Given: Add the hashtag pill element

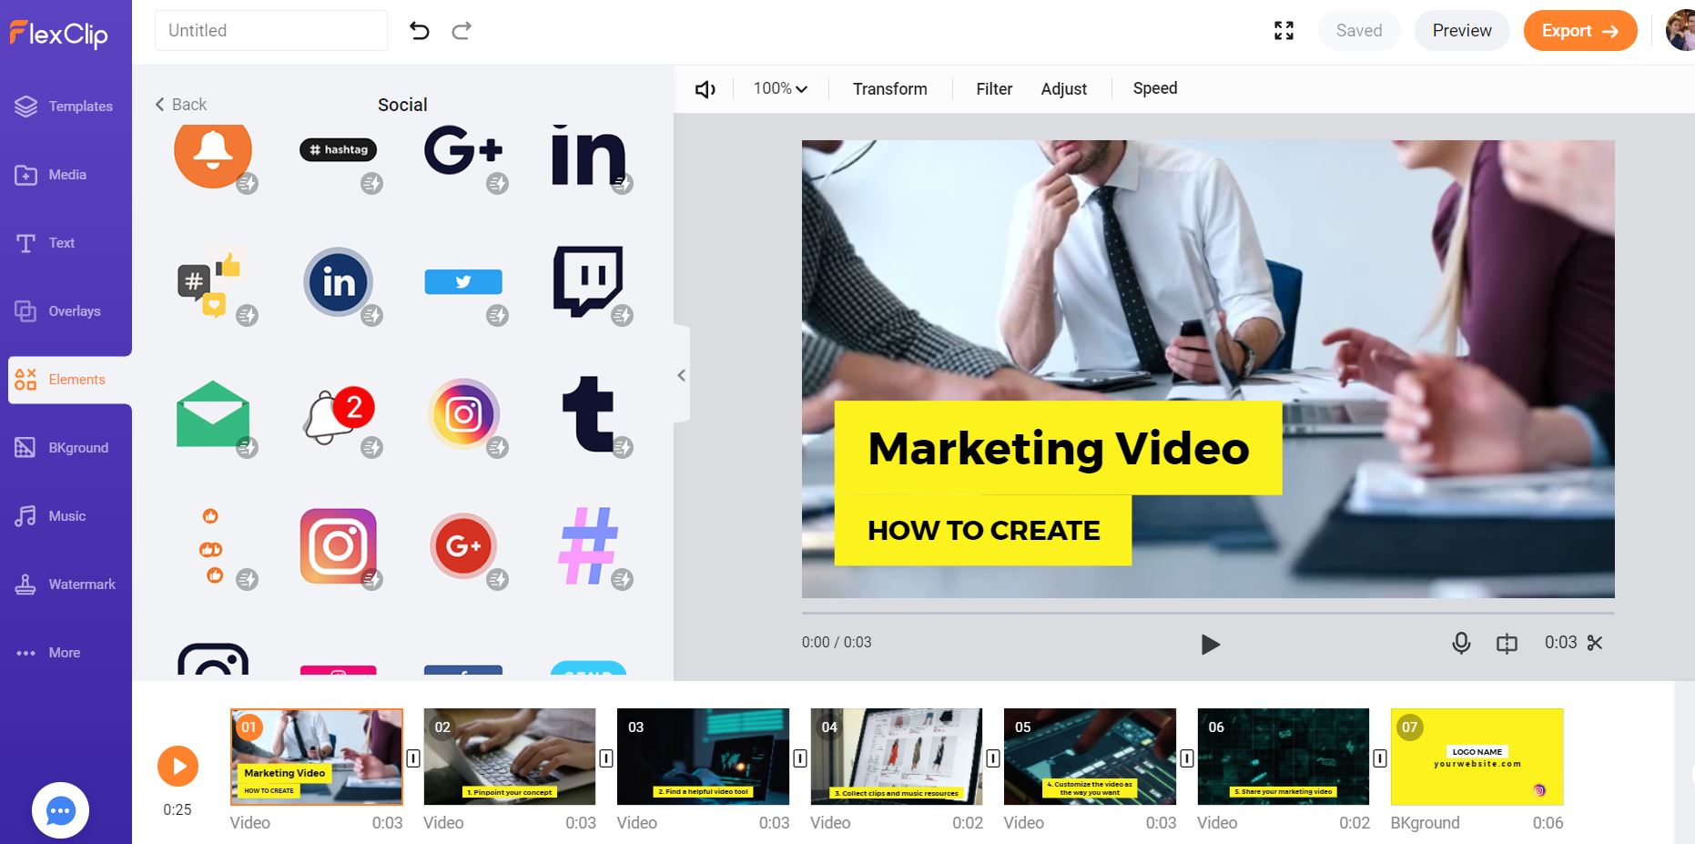Looking at the screenshot, I should (338, 150).
